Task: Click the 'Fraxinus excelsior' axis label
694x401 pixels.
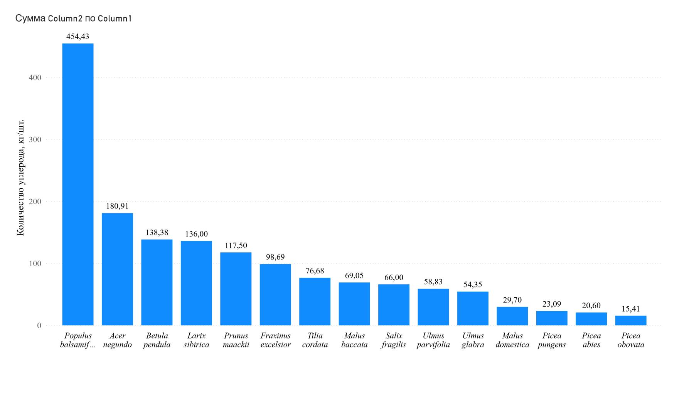Action: [x=275, y=340]
